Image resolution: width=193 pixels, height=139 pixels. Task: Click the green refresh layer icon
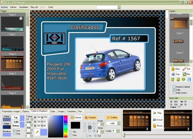point(184,79)
